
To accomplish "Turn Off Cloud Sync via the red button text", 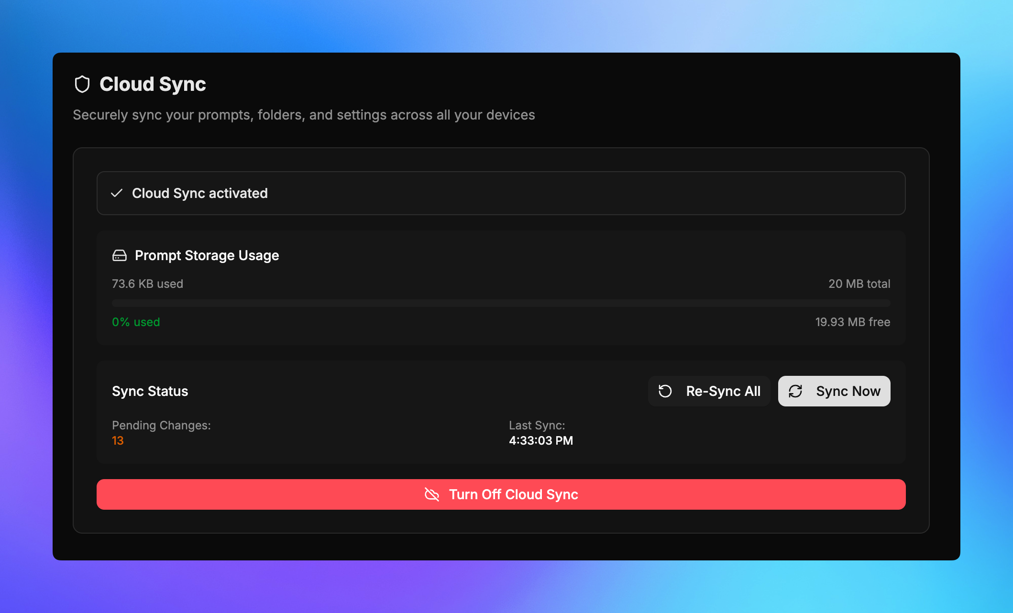I will (513, 494).
